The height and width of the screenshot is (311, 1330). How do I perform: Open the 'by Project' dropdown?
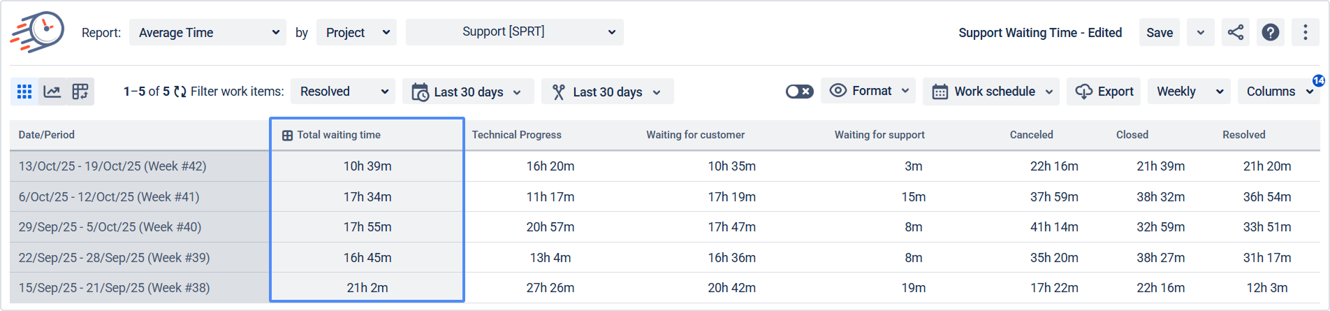click(356, 32)
